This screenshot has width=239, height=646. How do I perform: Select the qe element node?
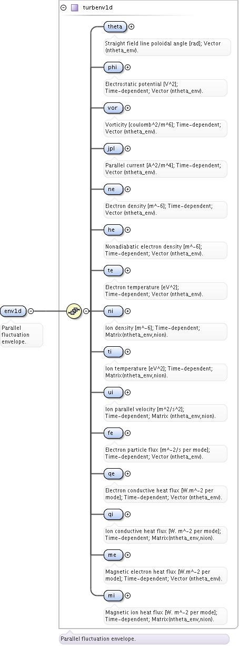(113, 473)
